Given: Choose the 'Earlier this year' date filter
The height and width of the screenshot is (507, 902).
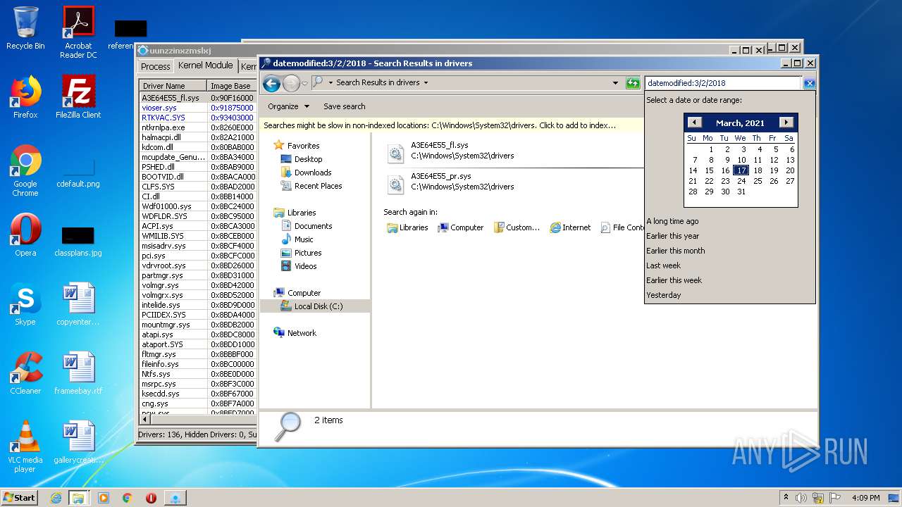Looking at the screenshot, I should tap(672, 236).
